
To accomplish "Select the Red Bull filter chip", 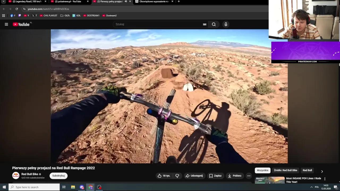I will (x=307, y=170).
